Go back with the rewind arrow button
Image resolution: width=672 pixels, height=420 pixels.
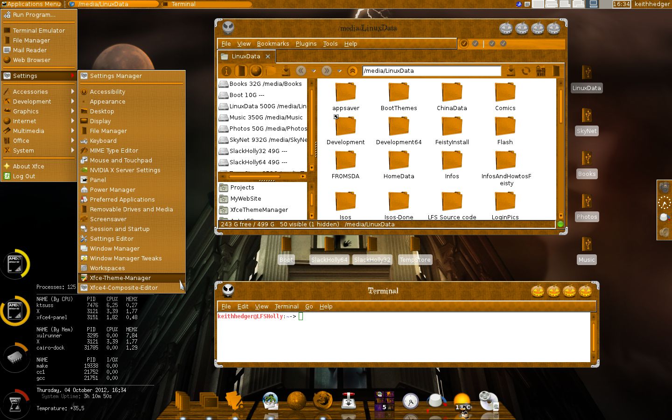[x=301, y=71]
